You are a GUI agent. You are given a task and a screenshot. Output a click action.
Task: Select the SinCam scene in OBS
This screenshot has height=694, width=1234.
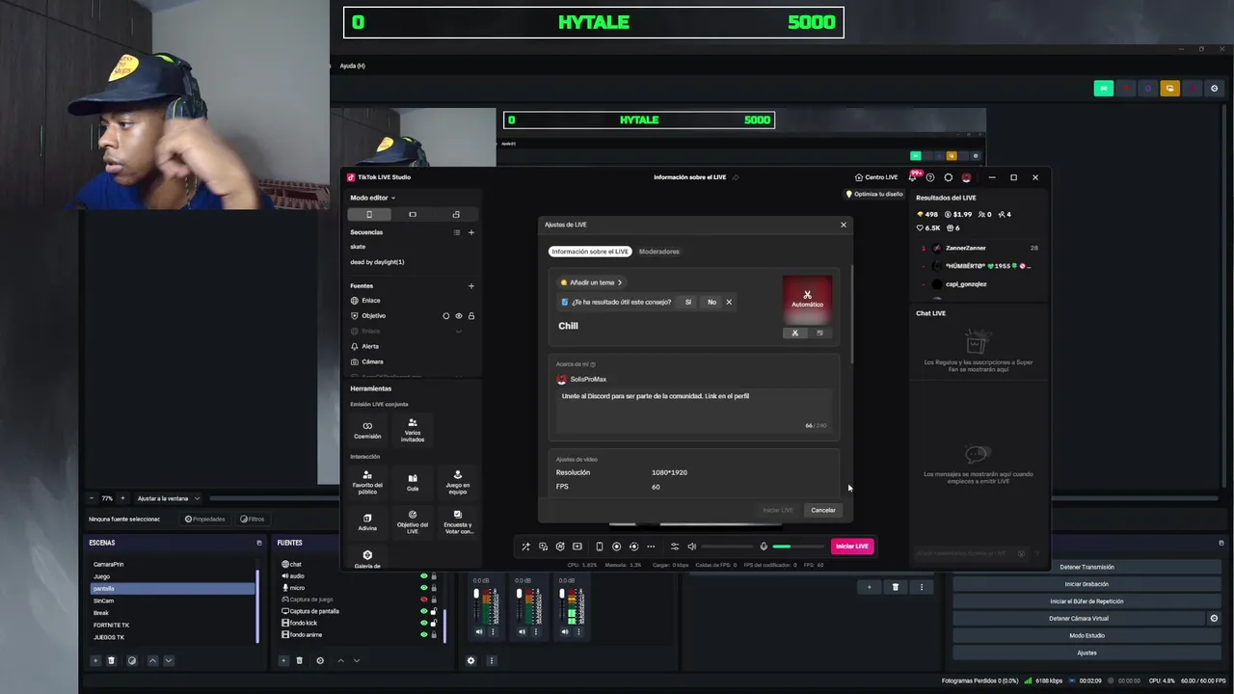(x=174, y=601)
